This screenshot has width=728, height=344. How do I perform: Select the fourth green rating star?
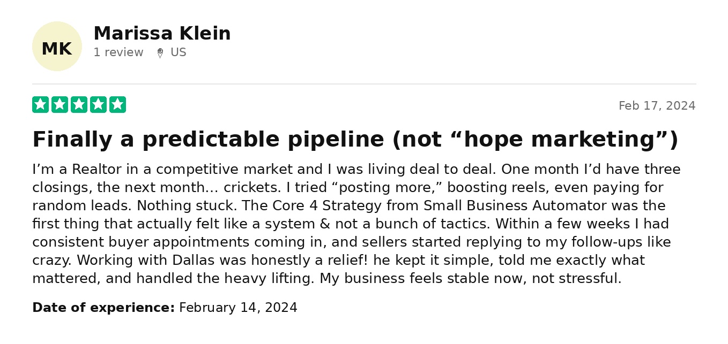click(x=98, y=105)
